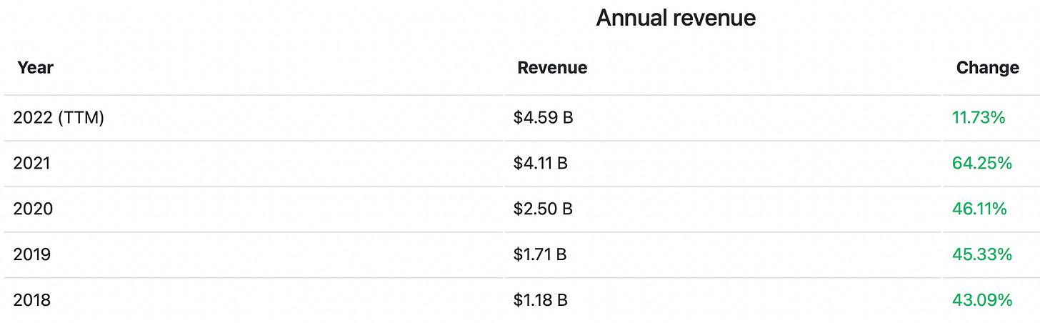The width and height of the screenshot is (1040, 323).
Task: Click the Annual revenue table title
Action: (x=676, y=18)
